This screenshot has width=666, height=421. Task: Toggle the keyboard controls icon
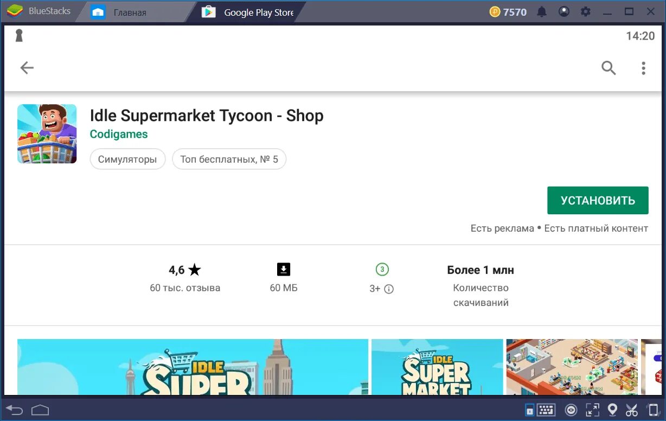tap(547, 410)
